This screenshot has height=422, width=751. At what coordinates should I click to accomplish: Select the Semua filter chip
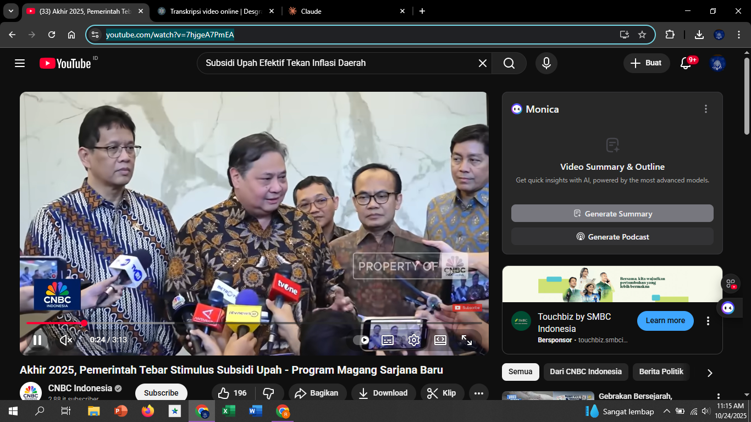pyautogui.click(x=520, y=371)
